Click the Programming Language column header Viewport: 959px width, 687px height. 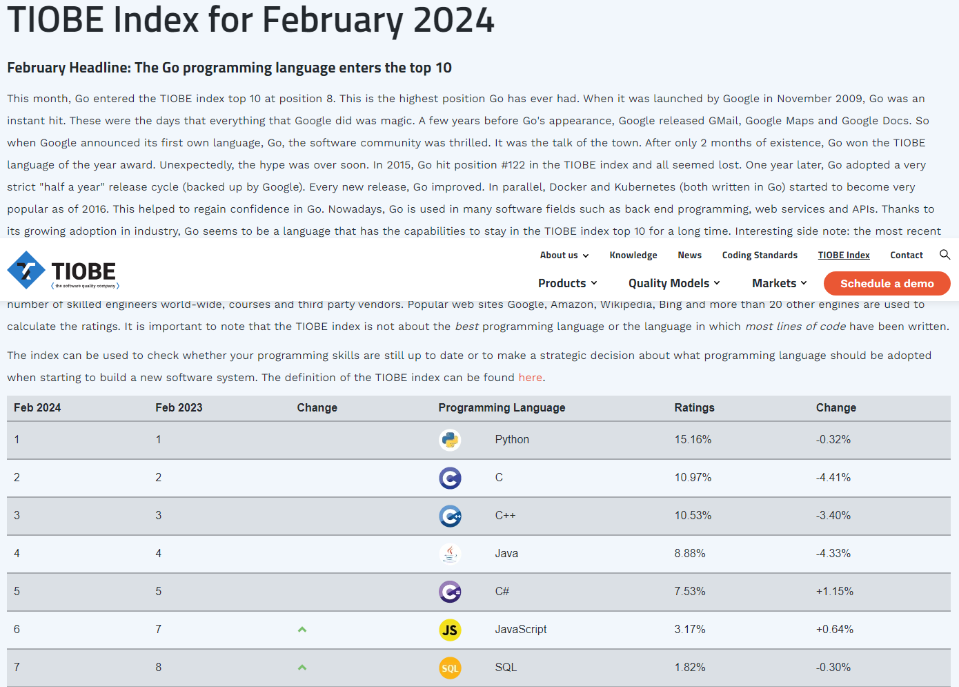pyautogui.click(x=502, y=408)
